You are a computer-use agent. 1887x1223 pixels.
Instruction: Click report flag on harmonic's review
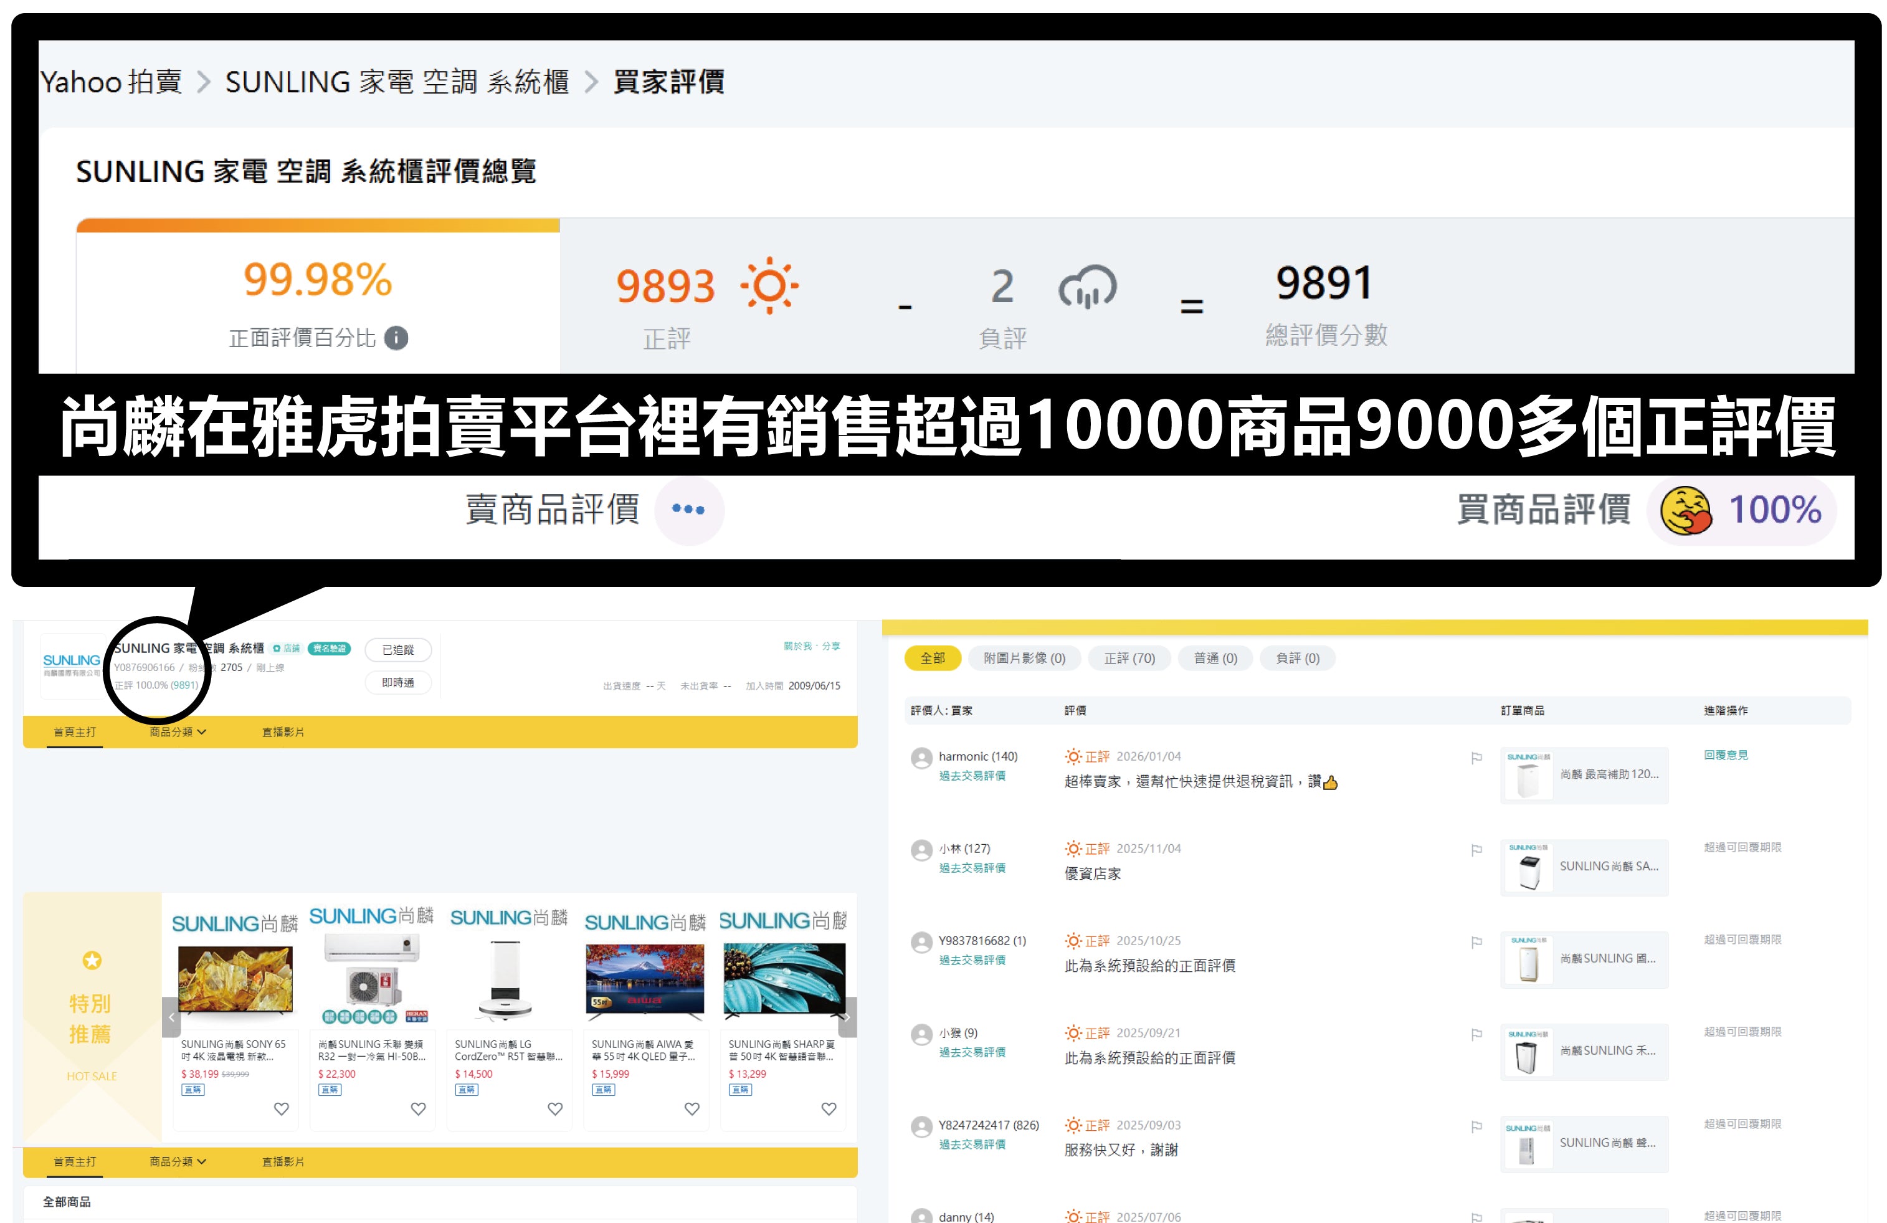click(x=1476, y=758)
